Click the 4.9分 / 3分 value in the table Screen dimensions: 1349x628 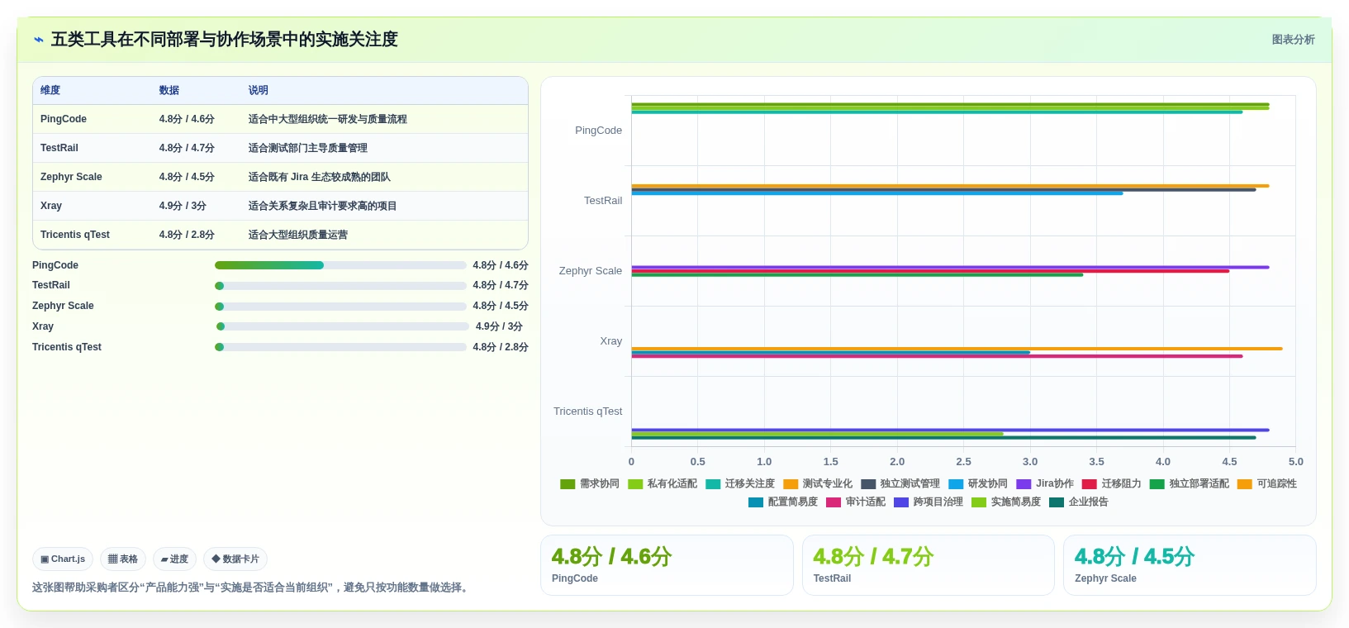183,206
